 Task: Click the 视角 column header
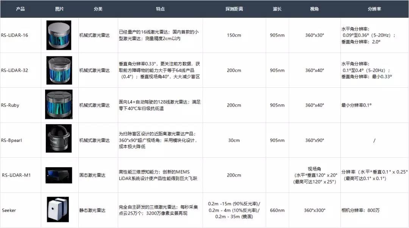[x=314, y=9]
